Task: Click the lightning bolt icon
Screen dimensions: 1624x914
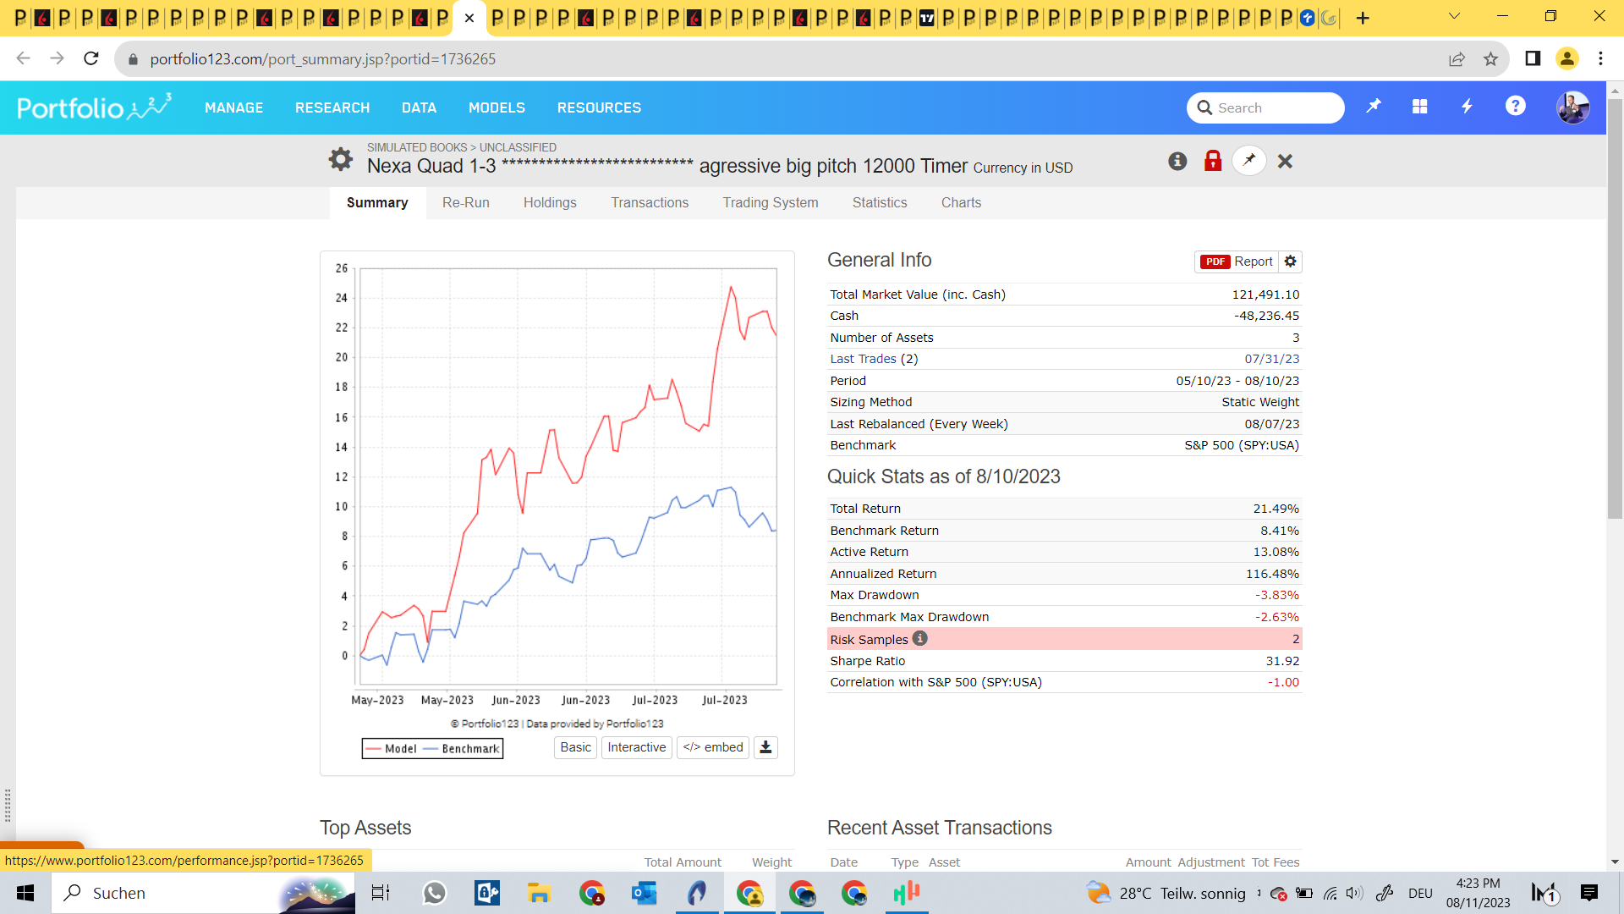Action: (1468, 107)
